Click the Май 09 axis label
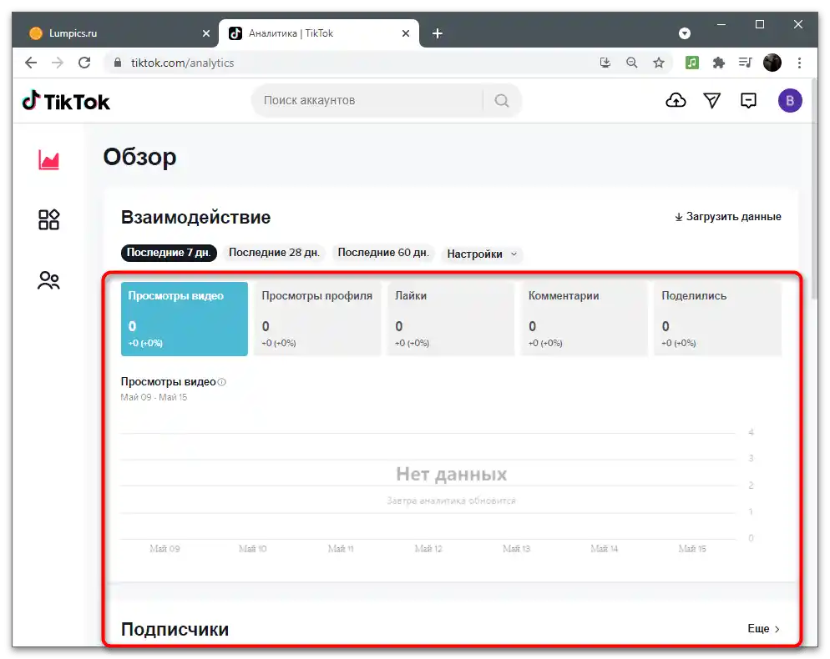Viewport: 830px width, 659px height. coord(164,549)
